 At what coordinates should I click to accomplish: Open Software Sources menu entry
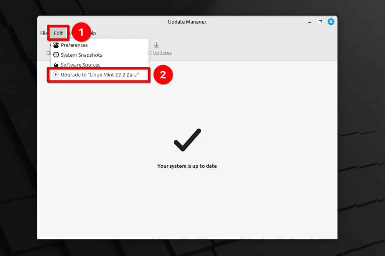(x=100, y=64)
